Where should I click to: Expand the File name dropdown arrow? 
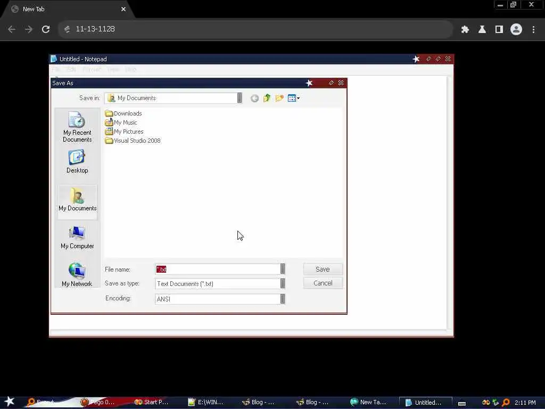tap(283, 269)
